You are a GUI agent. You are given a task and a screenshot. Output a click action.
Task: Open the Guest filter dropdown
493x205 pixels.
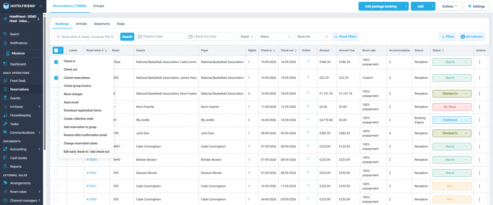click(x=247, y=37)
